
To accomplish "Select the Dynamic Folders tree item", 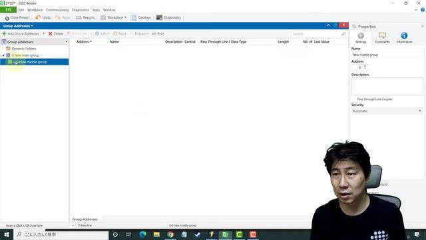I will tap(24, 49).
